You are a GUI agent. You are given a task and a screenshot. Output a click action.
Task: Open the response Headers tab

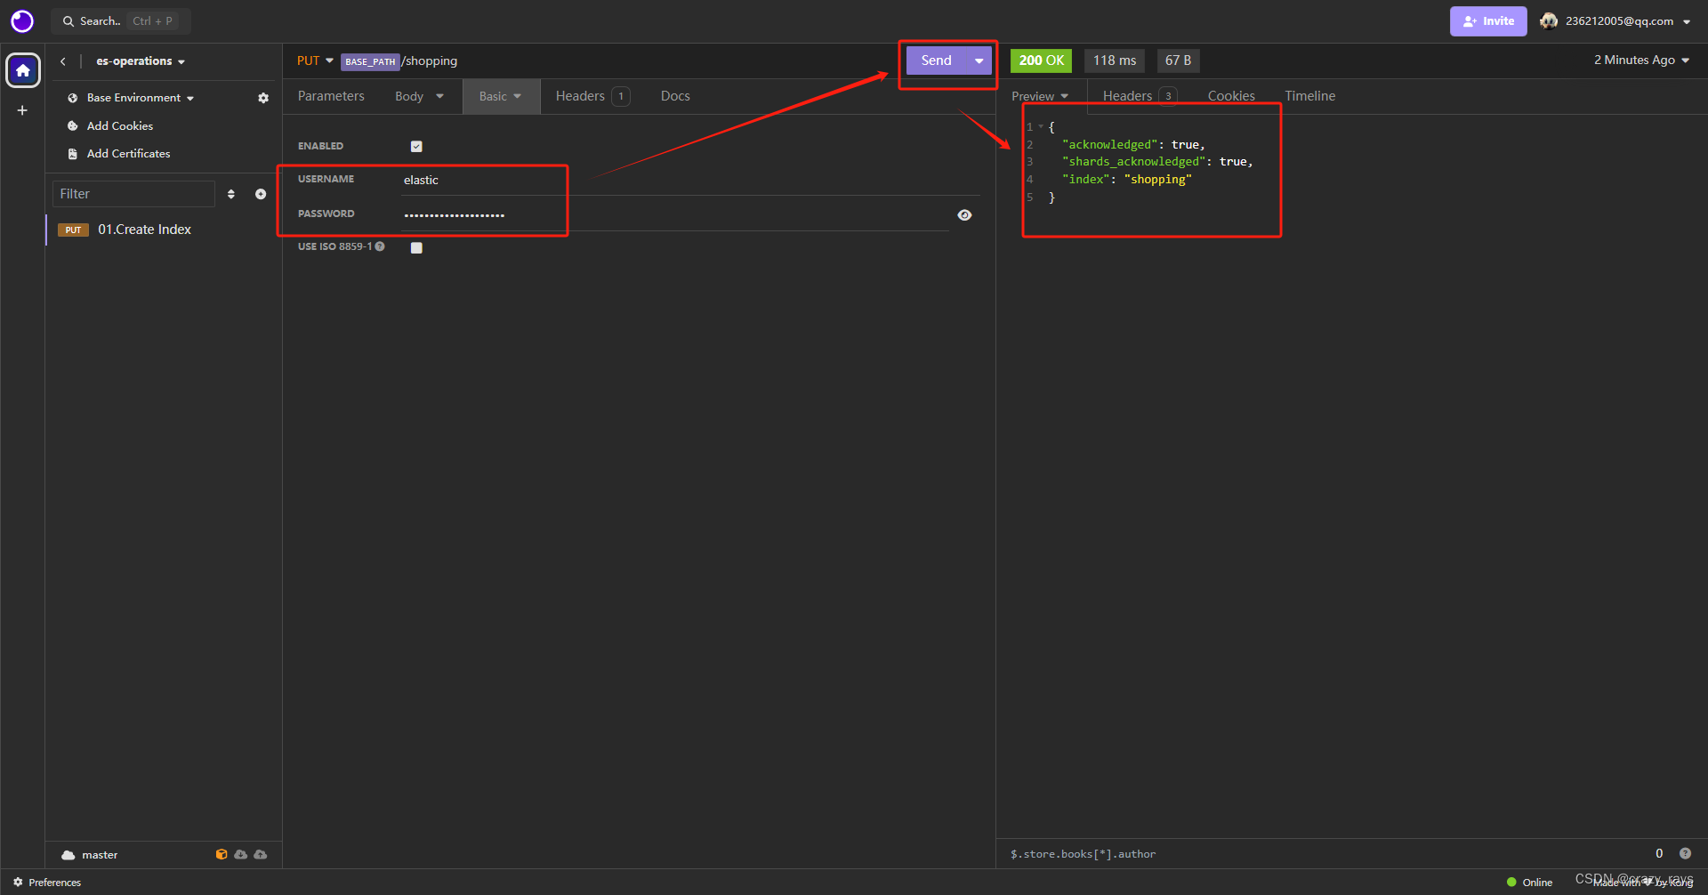point(1140,96)
